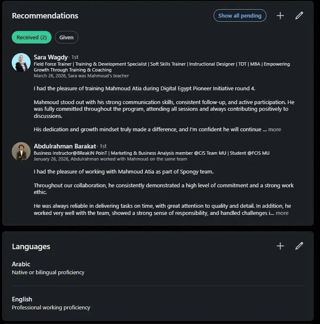Add a new recommendation with plus icon
The width and height of the screenshot is (320, 324).
(x=280, y=15)
